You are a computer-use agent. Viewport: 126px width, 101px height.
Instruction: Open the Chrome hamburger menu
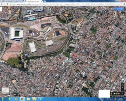[124, 4]
